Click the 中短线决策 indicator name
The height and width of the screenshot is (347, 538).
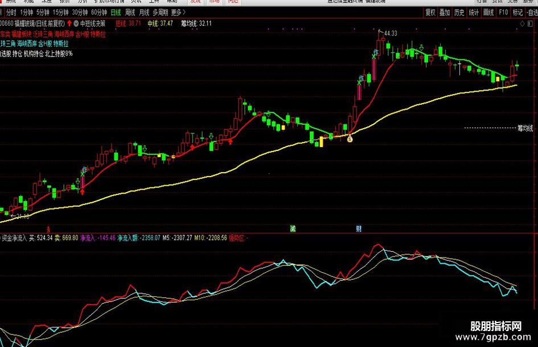pos(93,23)
